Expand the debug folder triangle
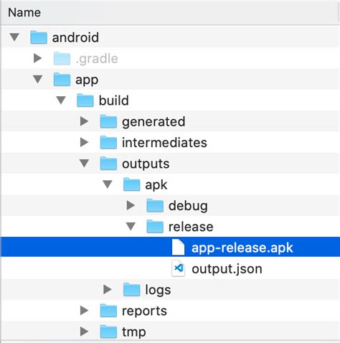 pyautogui.click(x=131, y=205)
